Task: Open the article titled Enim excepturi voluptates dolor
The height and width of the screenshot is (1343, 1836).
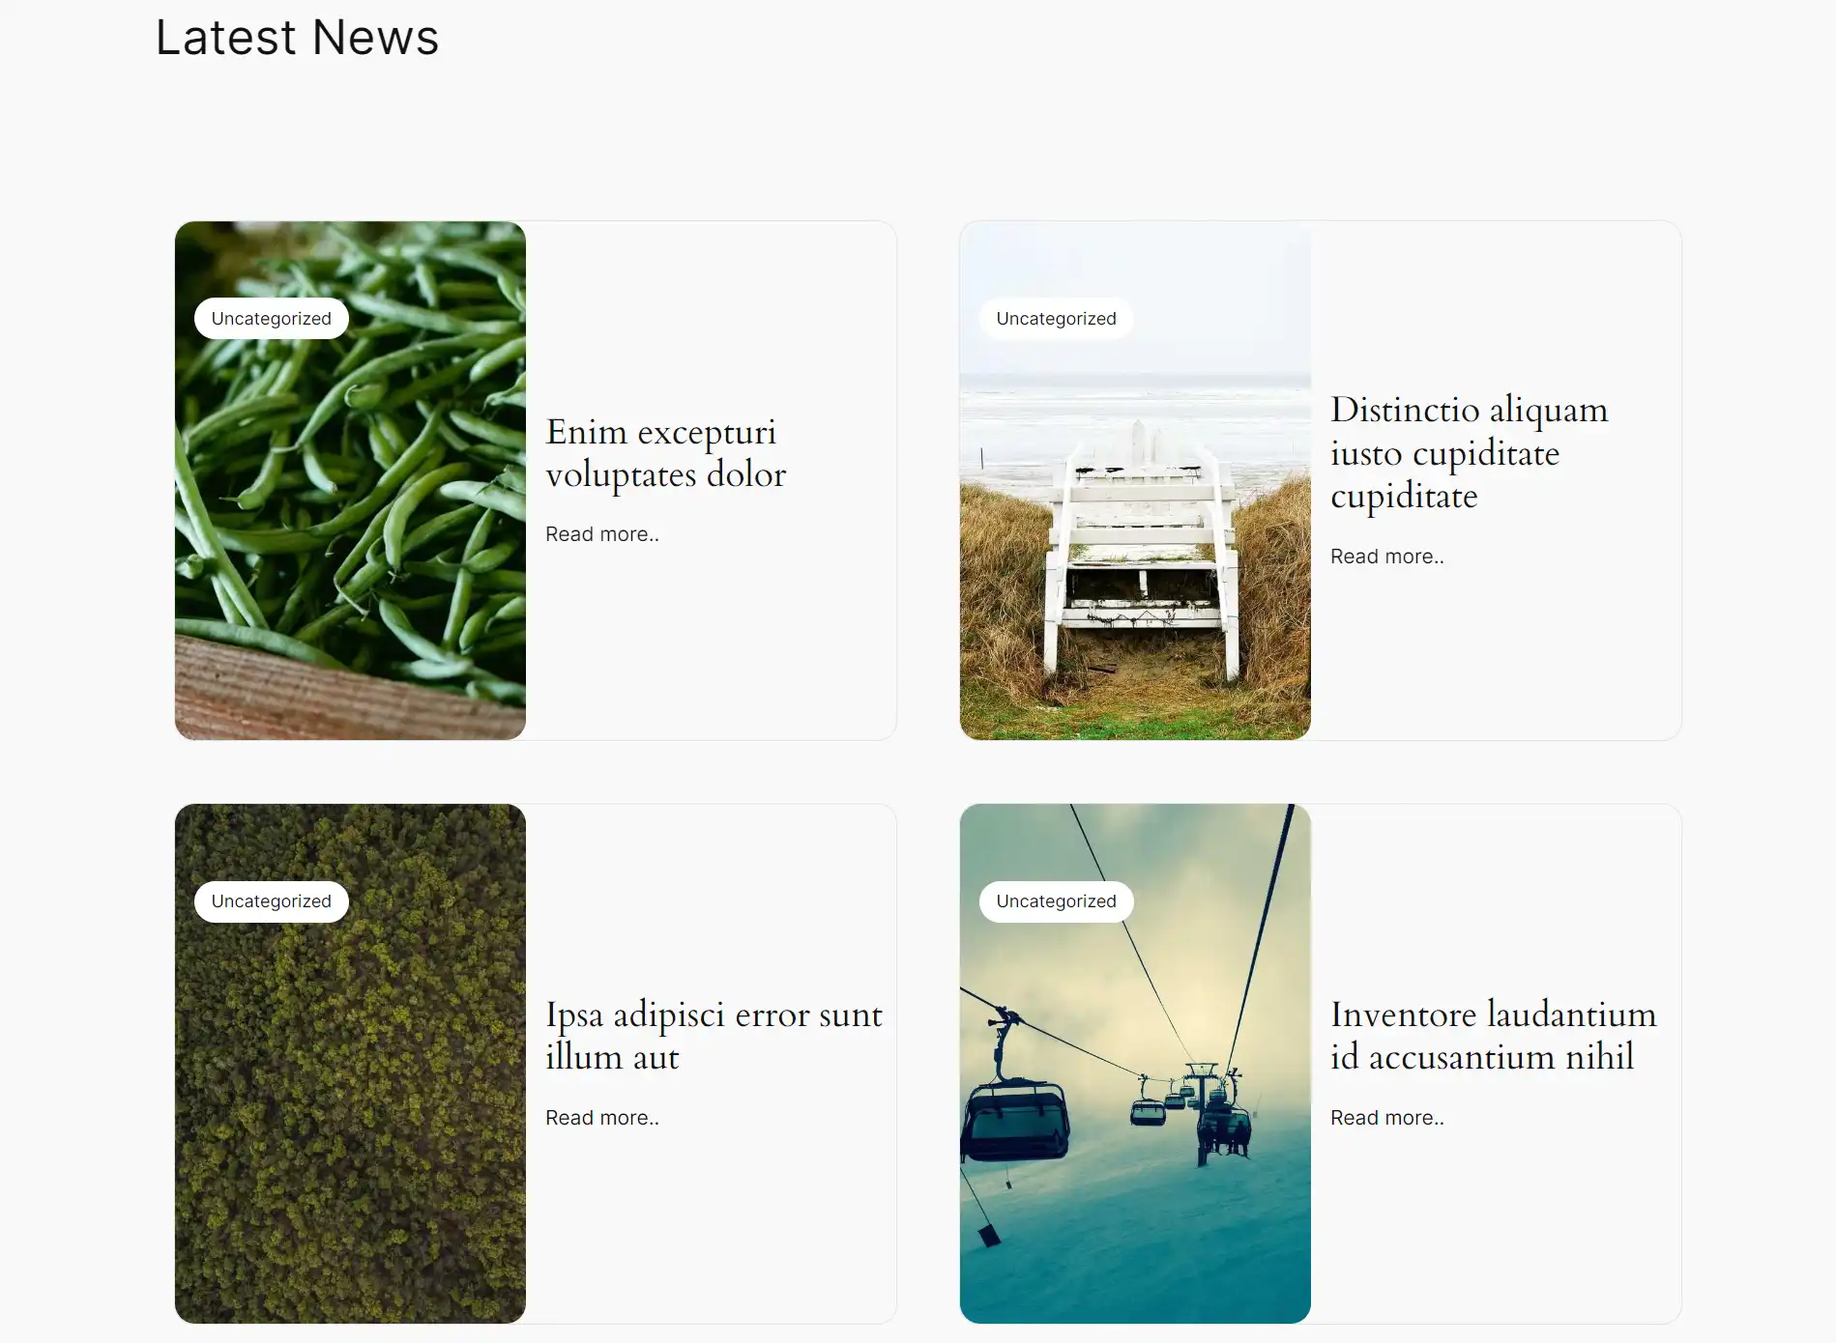Action: tap(666, 453)
